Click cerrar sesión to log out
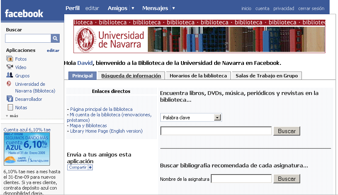Viewport: 338px width, 195px height. point(311,8)
